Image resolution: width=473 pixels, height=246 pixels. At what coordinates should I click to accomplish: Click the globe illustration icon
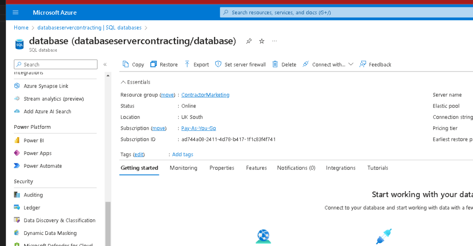tap(263, 236)
